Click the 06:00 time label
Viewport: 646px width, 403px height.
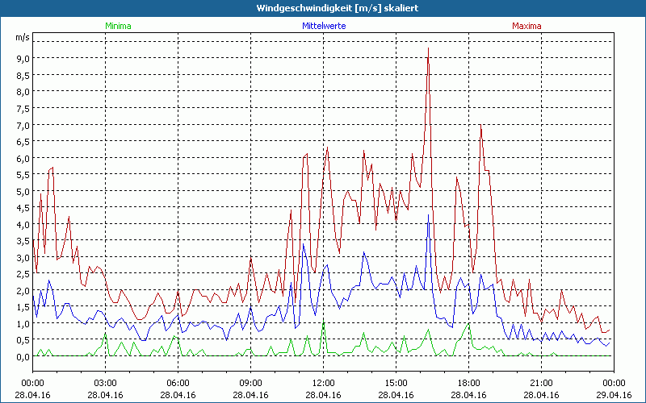click(x=178, y=384)
